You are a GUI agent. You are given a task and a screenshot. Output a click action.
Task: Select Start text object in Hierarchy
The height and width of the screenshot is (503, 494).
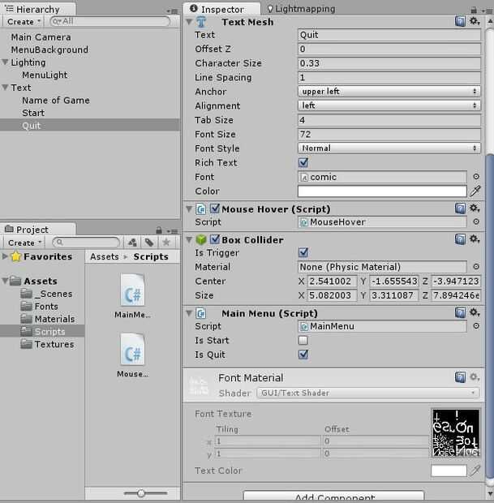(x=33, y=113)
